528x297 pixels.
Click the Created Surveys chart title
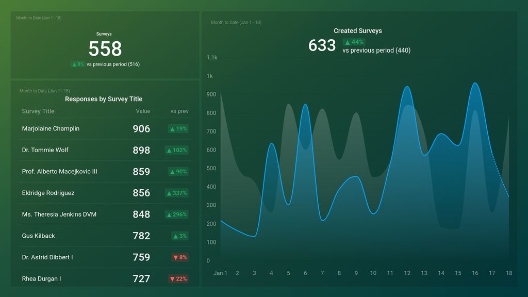(x=358, y=30)
